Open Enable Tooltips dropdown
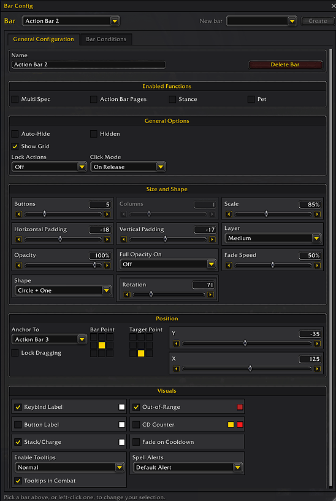This screenshot has height=501, width=336. tap(69, 467)
